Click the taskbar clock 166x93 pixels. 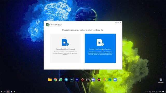[160, 92]
